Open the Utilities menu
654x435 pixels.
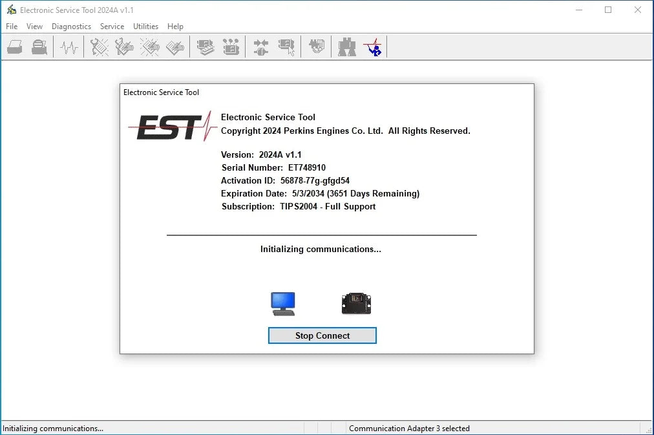[145, 27]
